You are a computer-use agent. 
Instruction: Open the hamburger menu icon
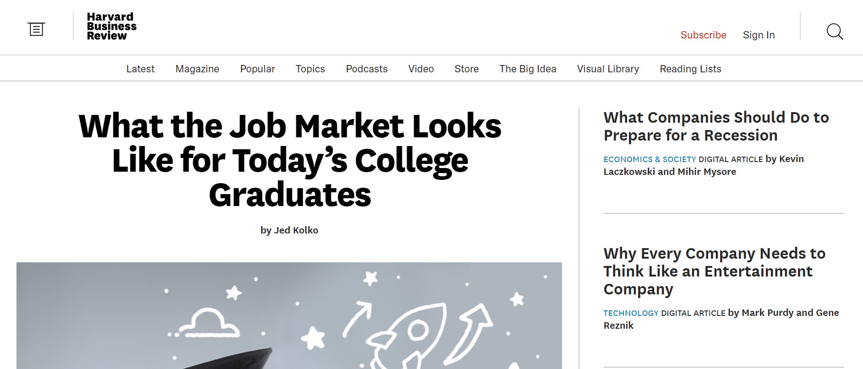(x=36, y=30)
